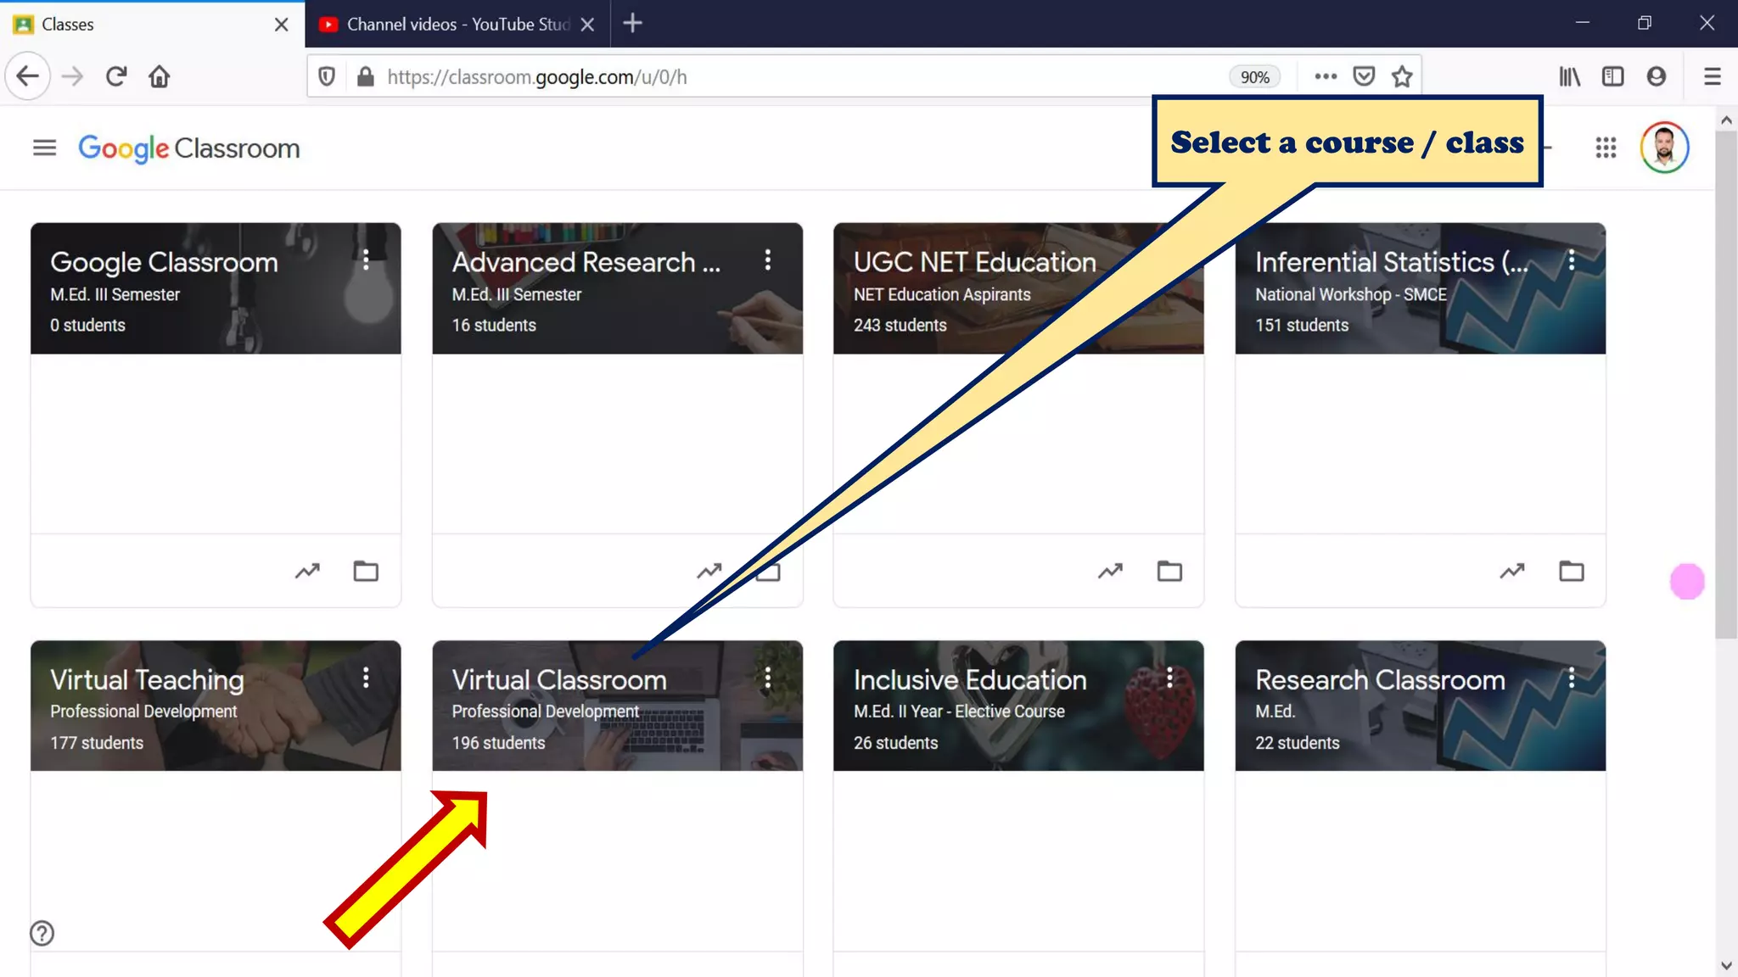Close the Classes tab
Image resolution: width=1738 pixels, height=977 pixels.
point(282,25)
